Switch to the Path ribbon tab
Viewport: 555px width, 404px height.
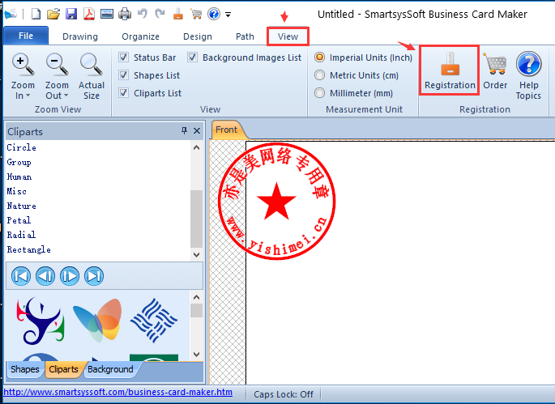(245, 36)
